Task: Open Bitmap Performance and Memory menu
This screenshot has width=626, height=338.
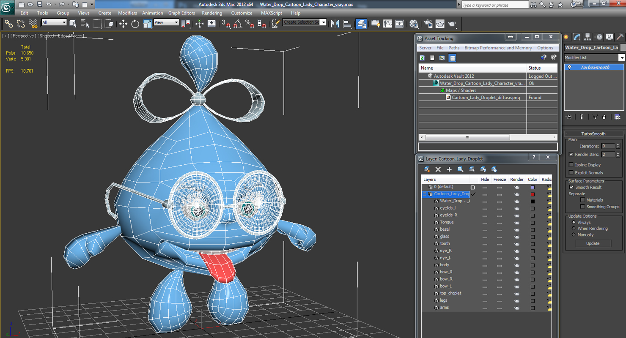Action: 498,48
